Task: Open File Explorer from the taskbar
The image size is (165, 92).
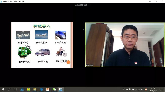Action: (x=35, y=89)
